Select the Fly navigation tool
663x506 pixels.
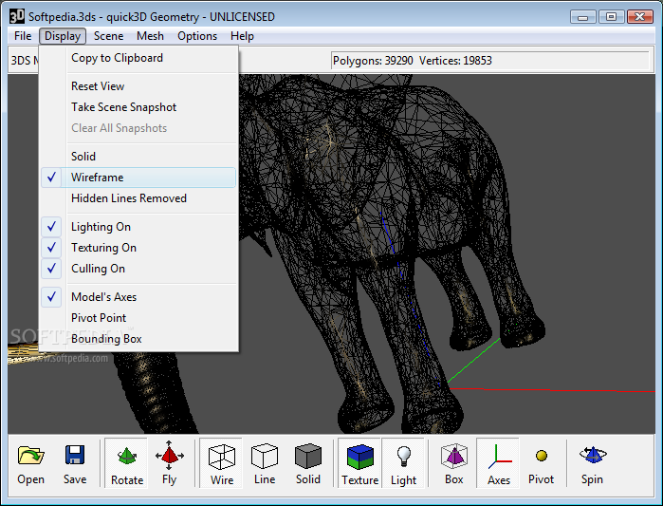tap(169, 463)
